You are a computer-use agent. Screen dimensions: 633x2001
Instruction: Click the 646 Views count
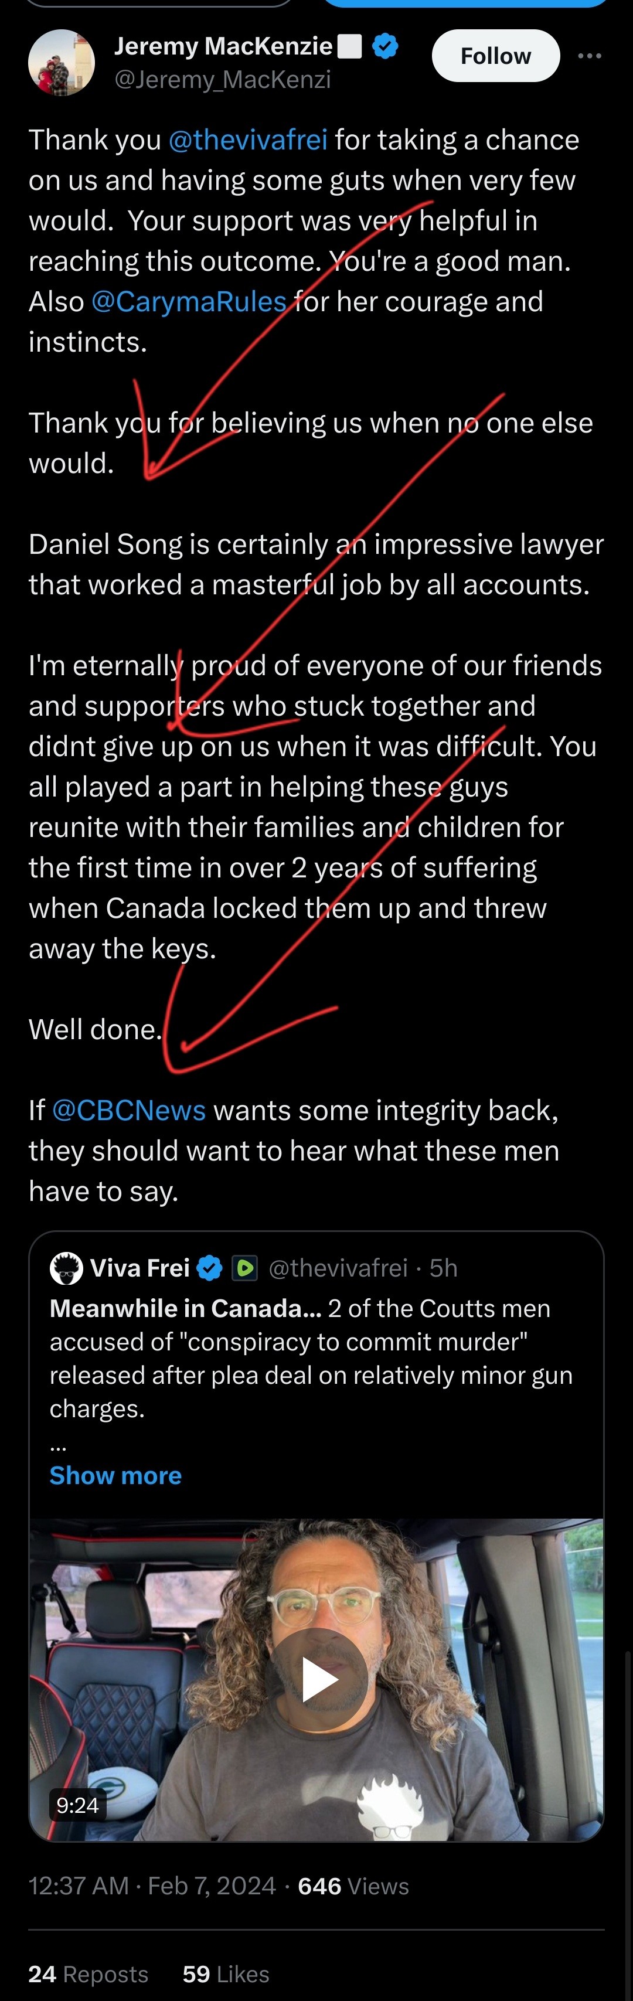tap(353, 1886)
